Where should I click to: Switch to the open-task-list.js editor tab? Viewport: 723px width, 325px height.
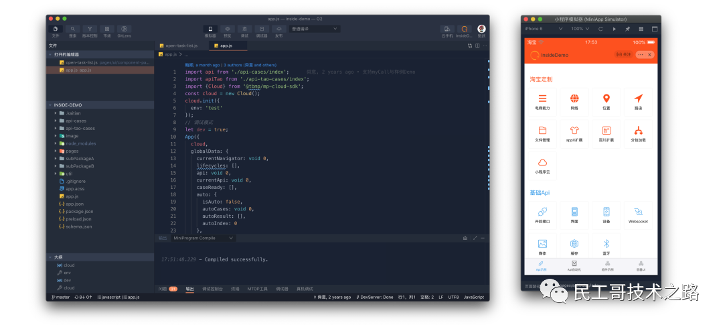click(x=181, y=46)
